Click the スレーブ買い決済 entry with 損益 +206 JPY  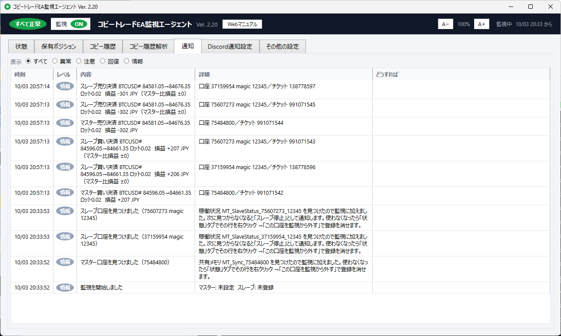point(136,174)
